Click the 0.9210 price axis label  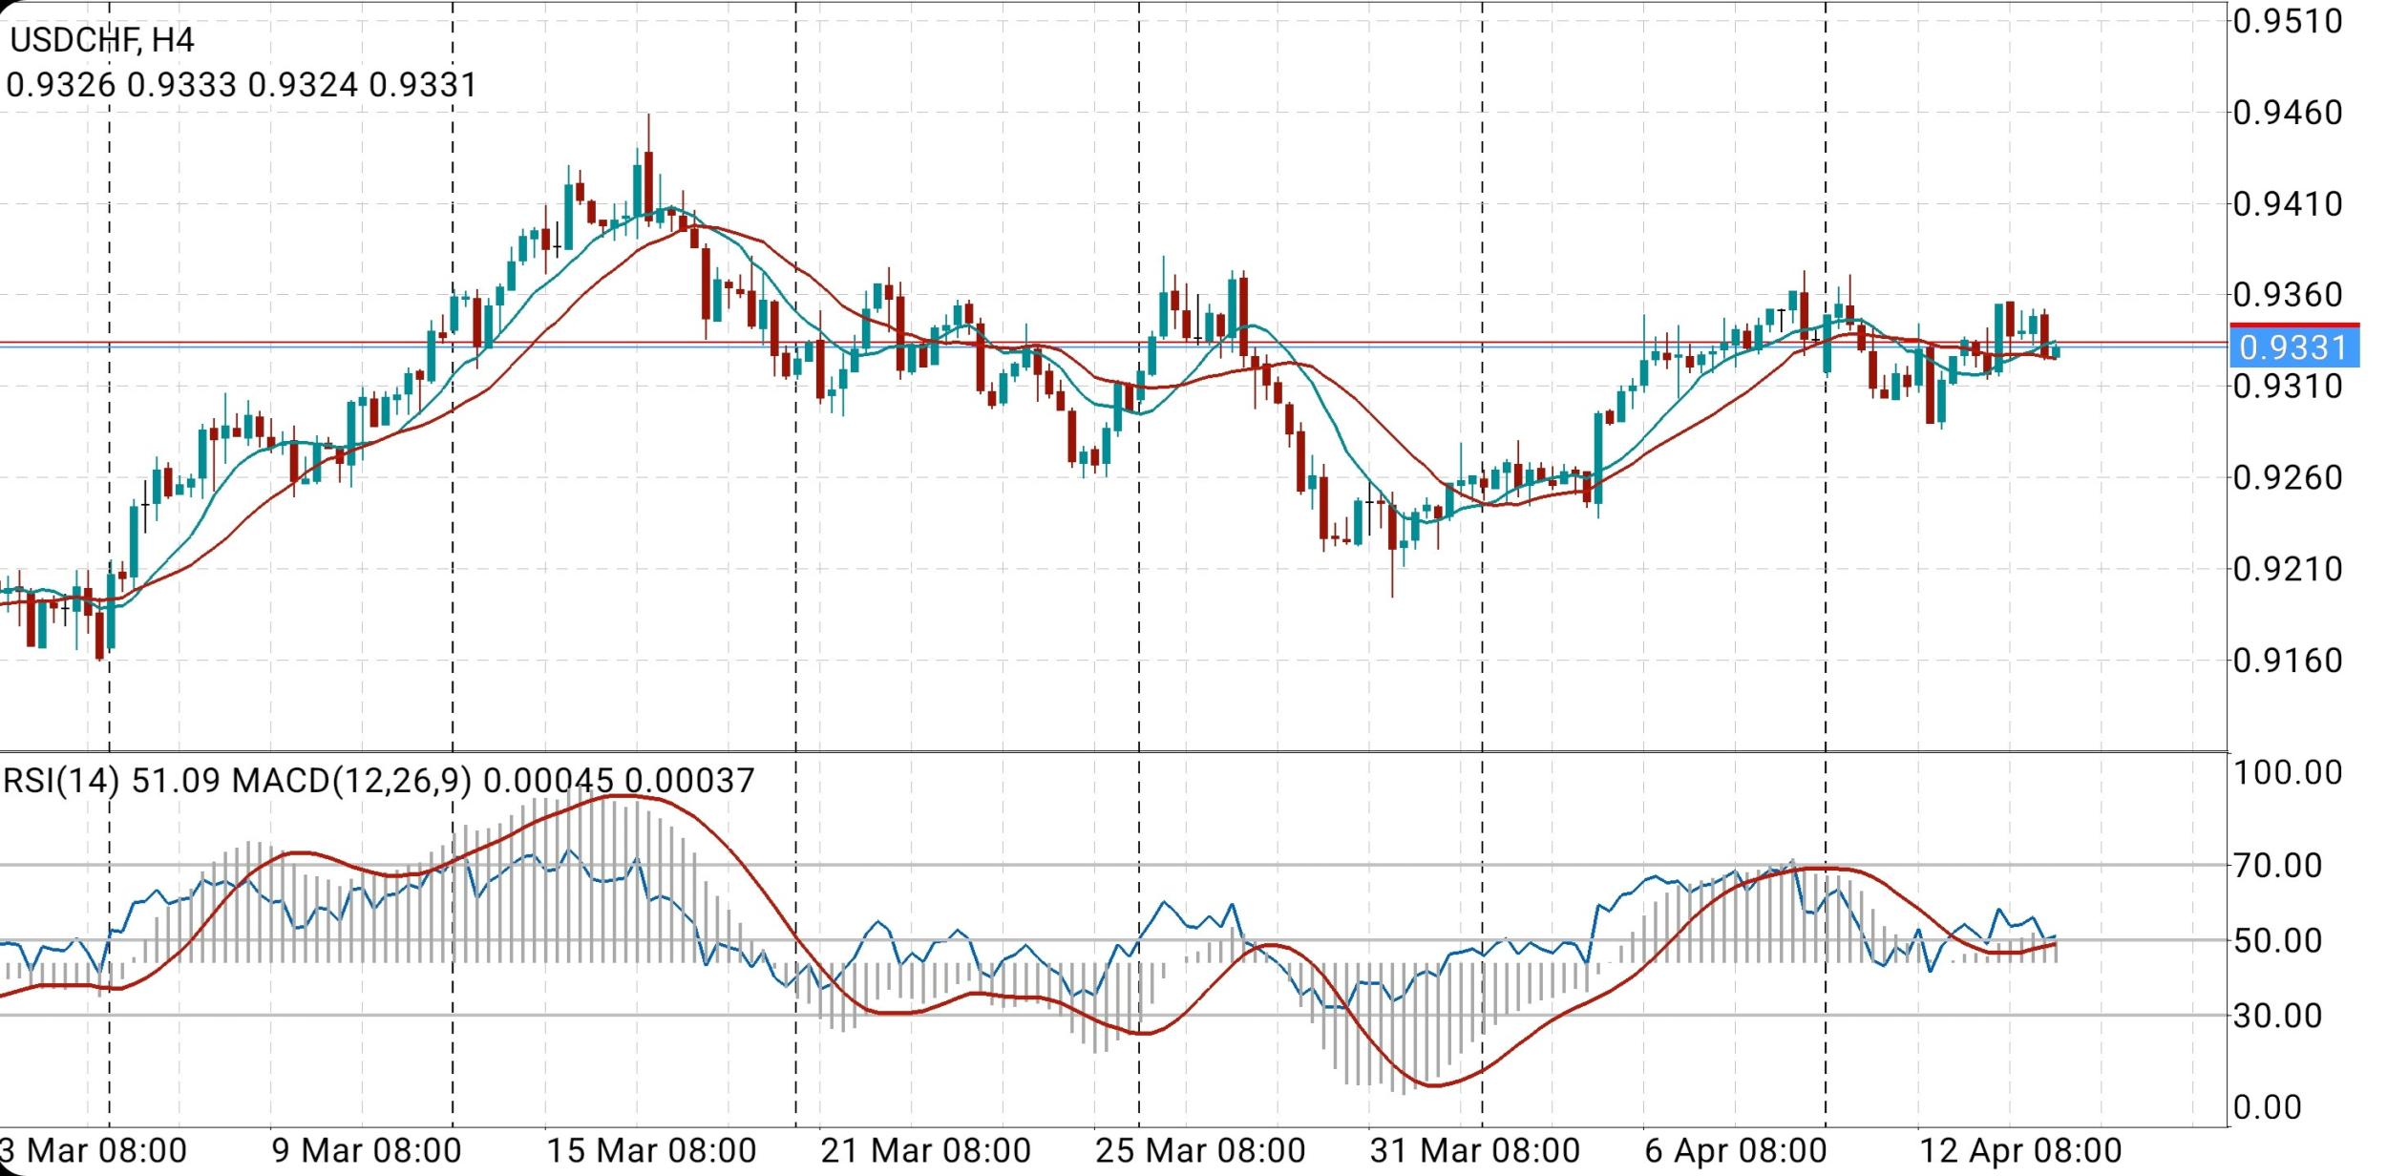(x=2288, y=569)
